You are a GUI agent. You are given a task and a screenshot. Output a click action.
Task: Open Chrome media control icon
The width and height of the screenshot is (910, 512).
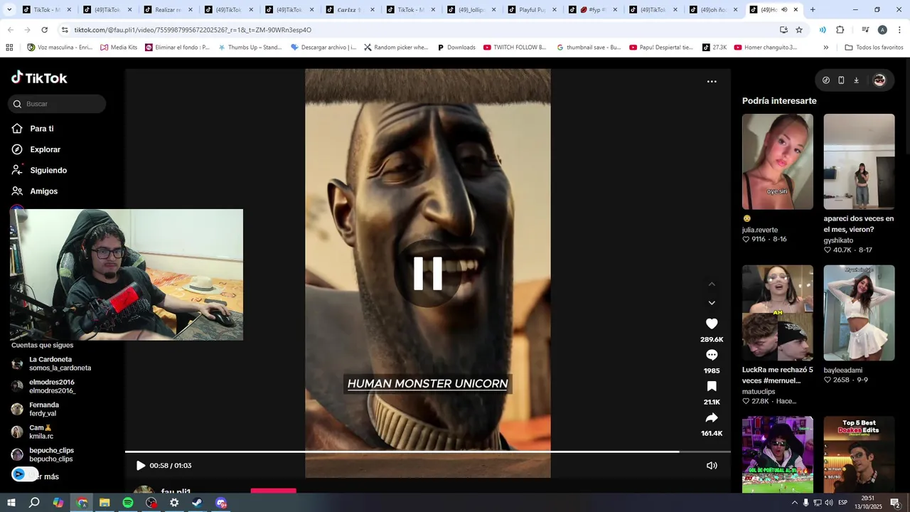pos(865,30)
